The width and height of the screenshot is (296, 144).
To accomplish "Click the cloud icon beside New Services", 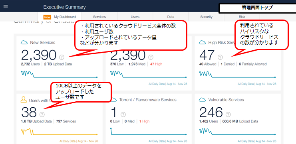I will 24,43.
